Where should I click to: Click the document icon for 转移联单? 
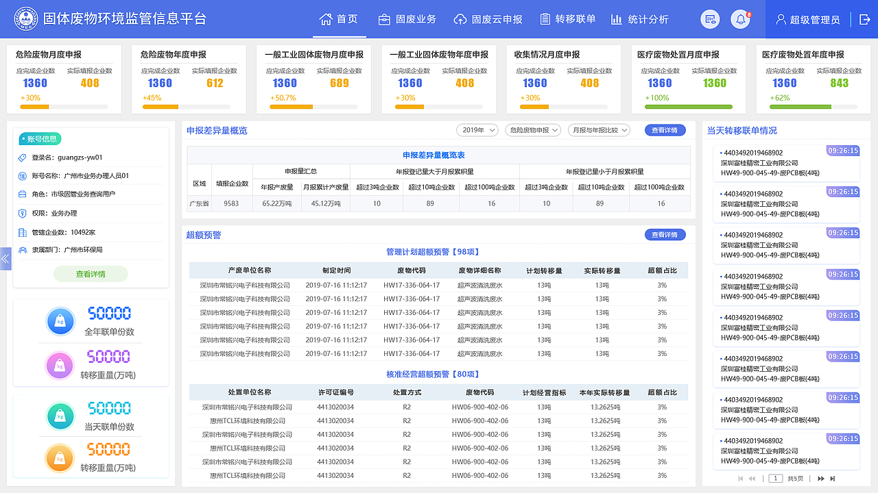(x=545, y=19)
